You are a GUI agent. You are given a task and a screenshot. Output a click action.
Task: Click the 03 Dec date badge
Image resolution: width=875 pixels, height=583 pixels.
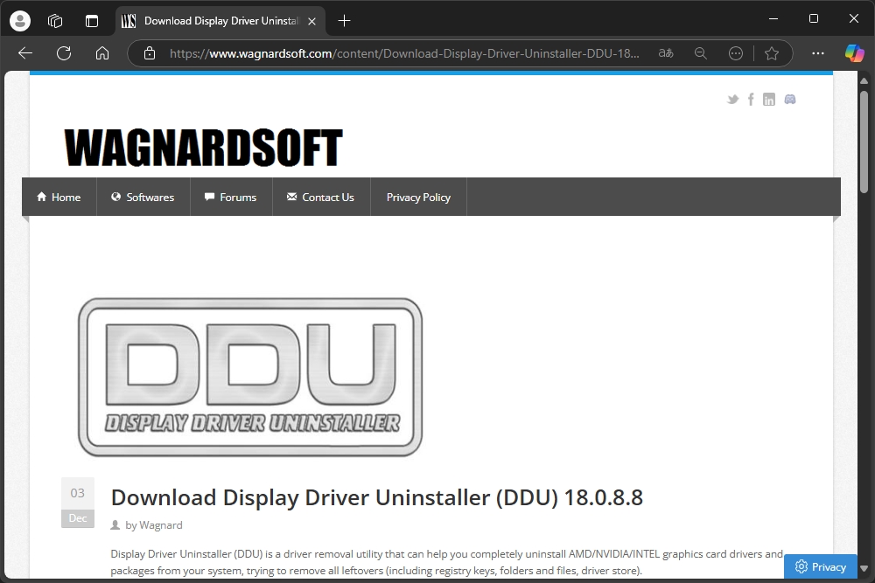pos(78,503)
